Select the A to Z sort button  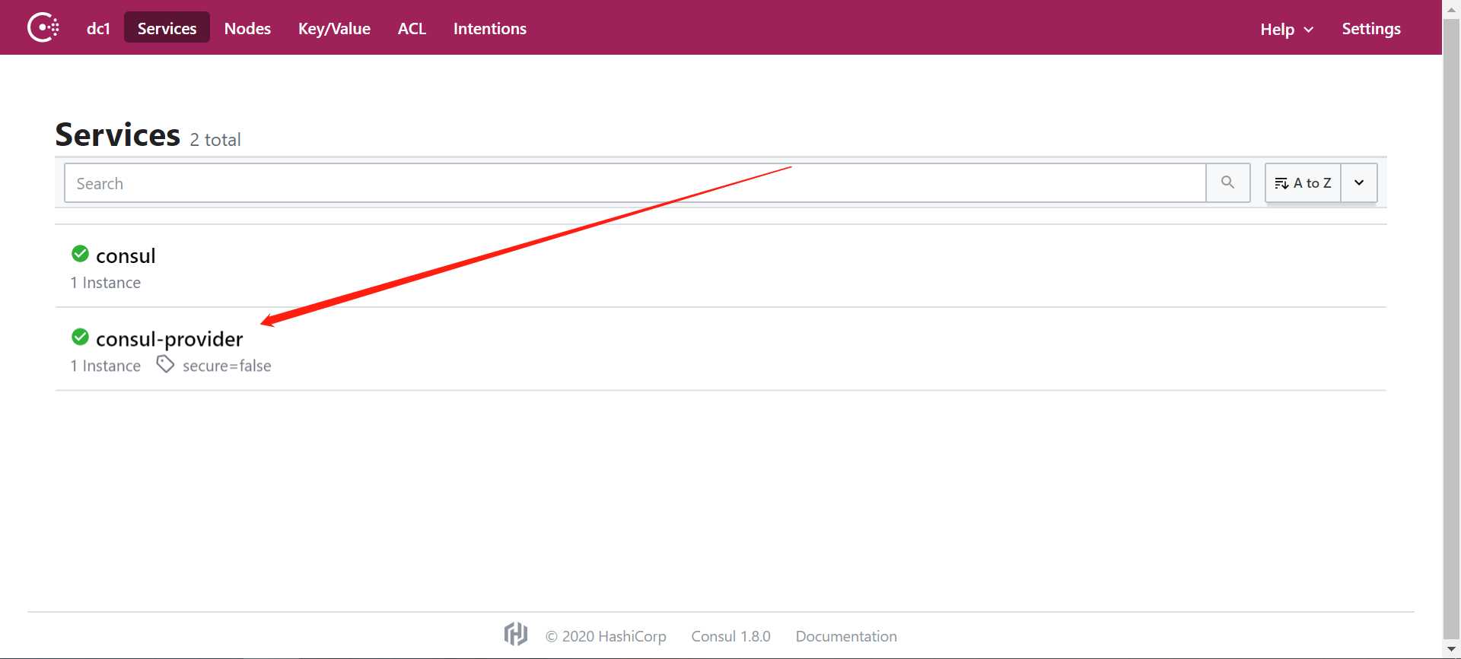click(x=1303, y=183)
